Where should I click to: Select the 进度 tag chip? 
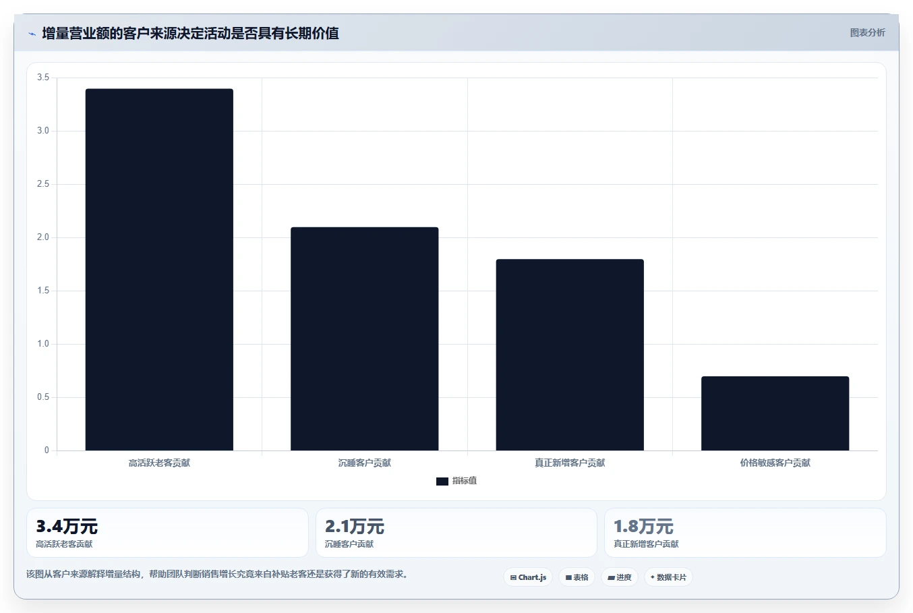pyautogui.click(x=620, y=577)
